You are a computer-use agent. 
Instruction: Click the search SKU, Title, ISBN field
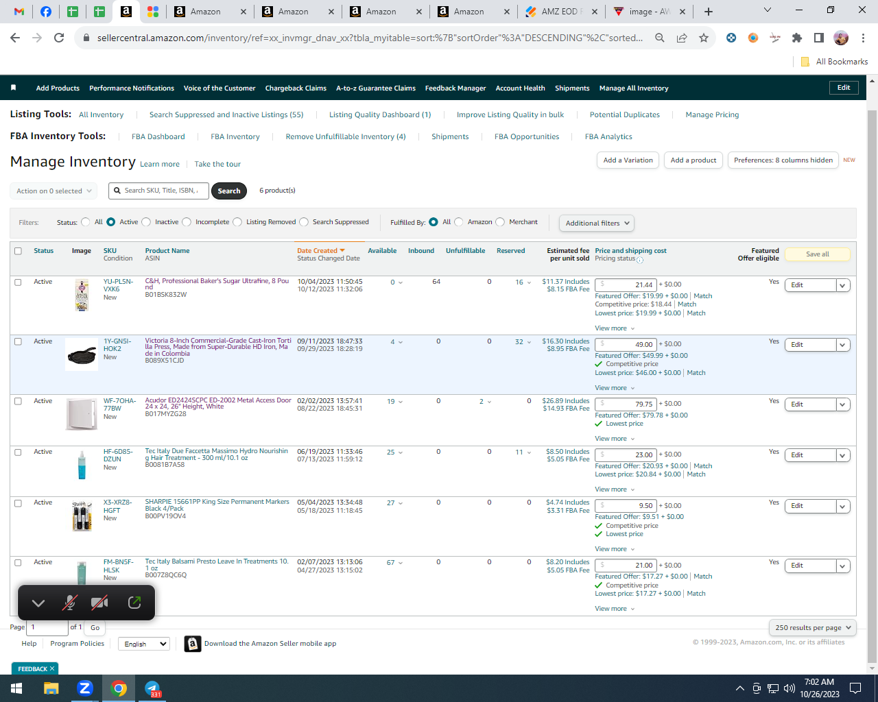click(x=158, y=191)
